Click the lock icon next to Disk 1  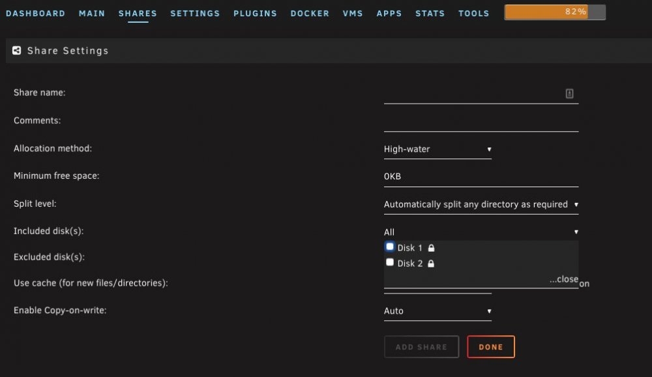(x=431, y=248)
